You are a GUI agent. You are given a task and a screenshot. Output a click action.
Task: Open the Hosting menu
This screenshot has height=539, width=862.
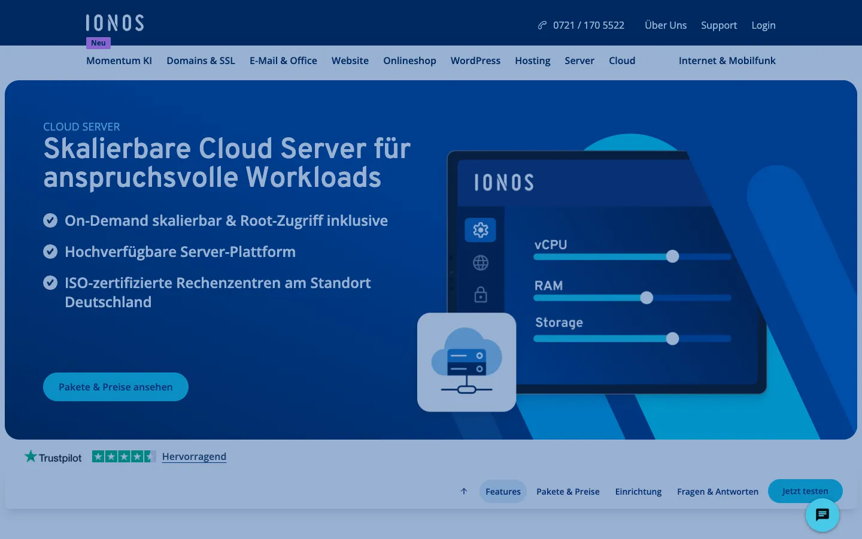click(x=533, y=60)
